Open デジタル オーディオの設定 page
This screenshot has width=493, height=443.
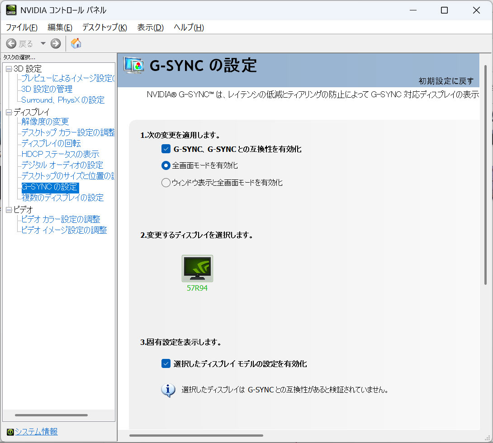point(62,165)
